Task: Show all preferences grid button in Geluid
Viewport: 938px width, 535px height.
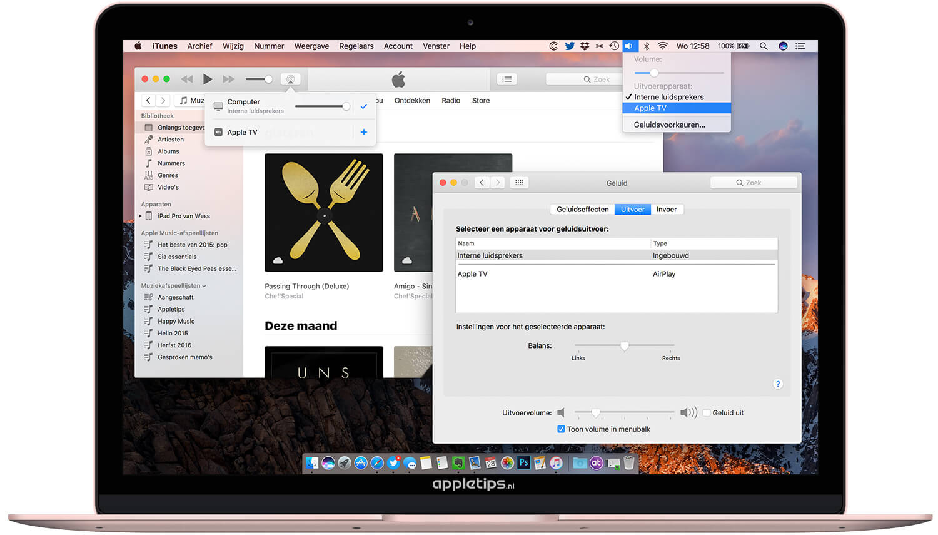Action: click(x=519, y=183)
